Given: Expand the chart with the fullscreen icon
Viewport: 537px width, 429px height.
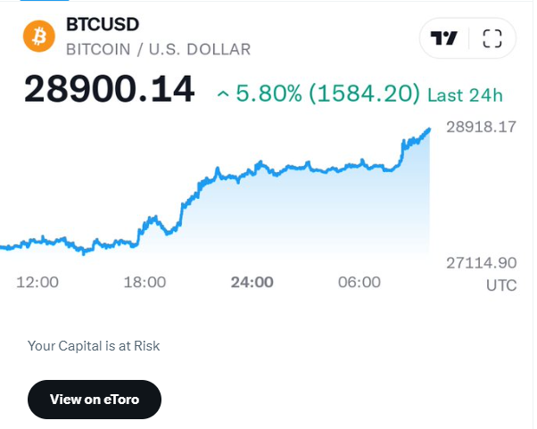Looking at the screenshot, I should (x=492, y=38).
